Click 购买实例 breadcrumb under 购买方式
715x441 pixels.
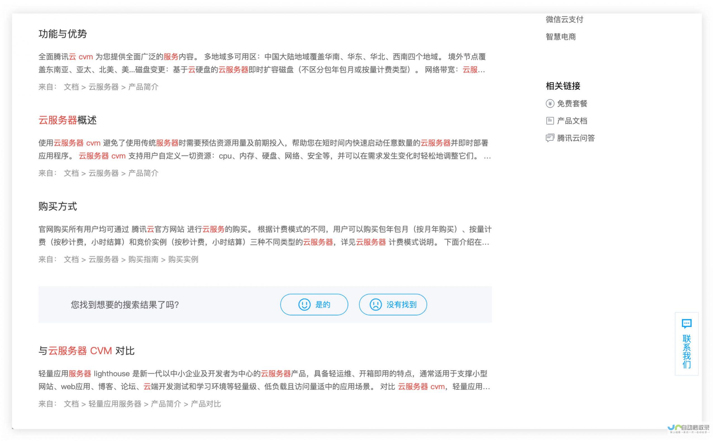[x=183, y=259]
